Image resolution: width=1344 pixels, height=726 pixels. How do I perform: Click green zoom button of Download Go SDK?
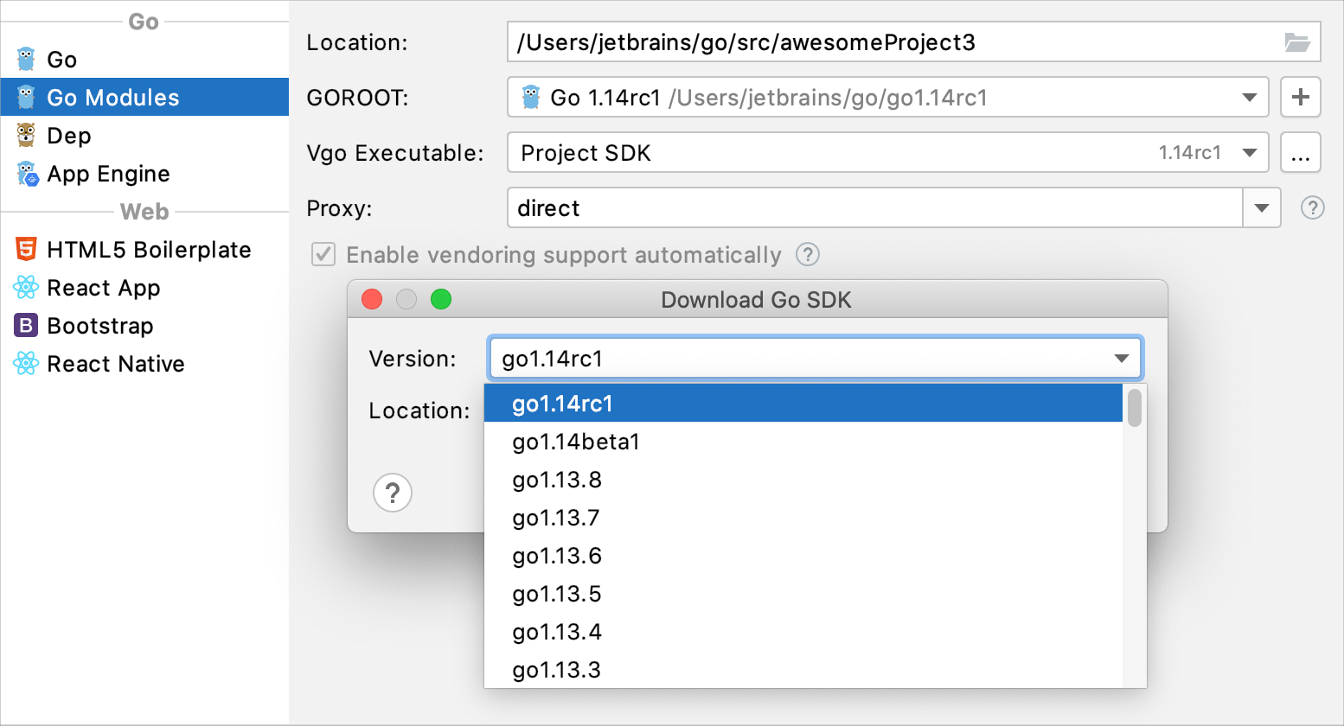click(x=441, y=299)
